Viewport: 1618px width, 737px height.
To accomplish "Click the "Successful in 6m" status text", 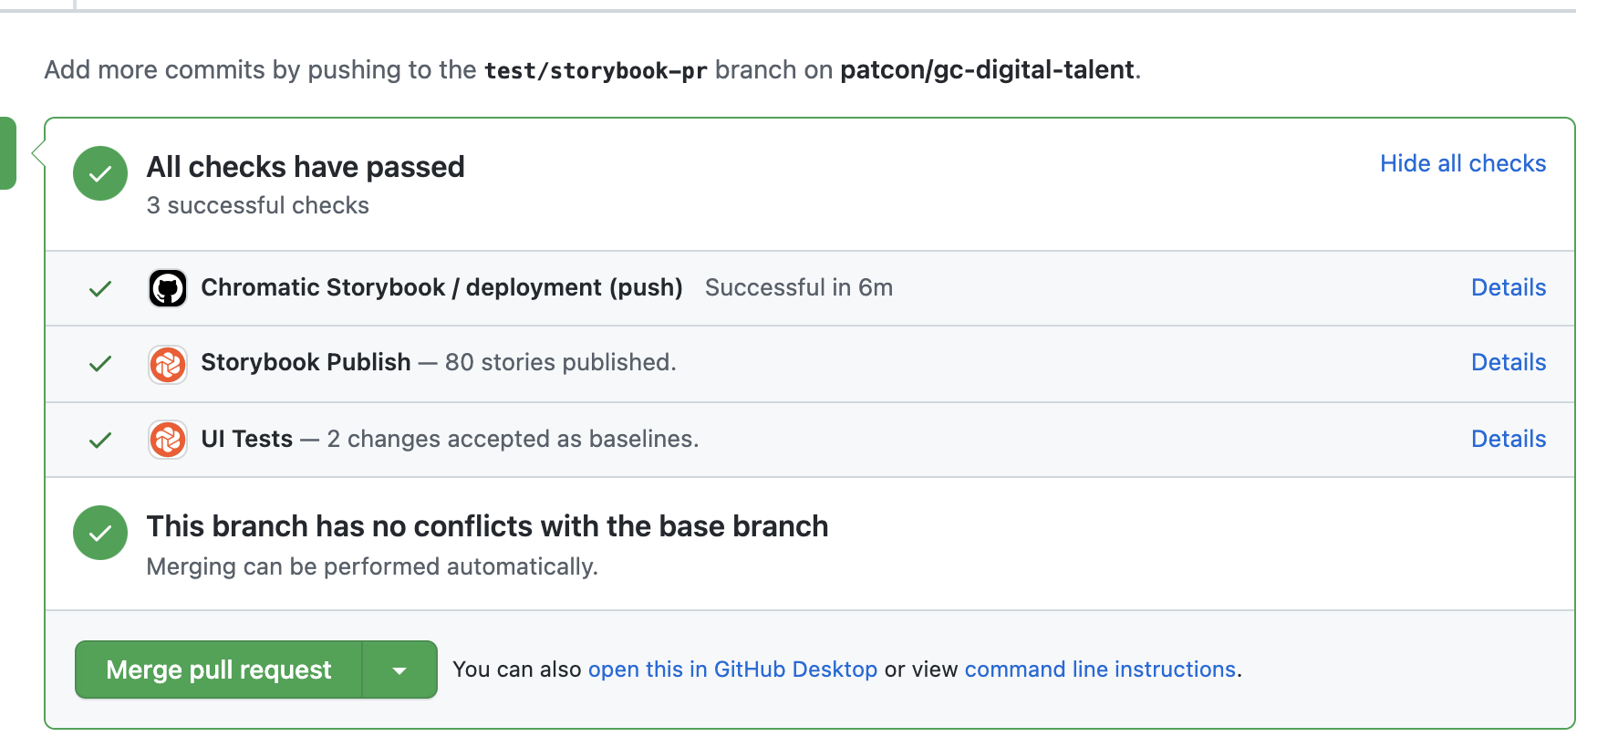I will click(x=799, y=287).
